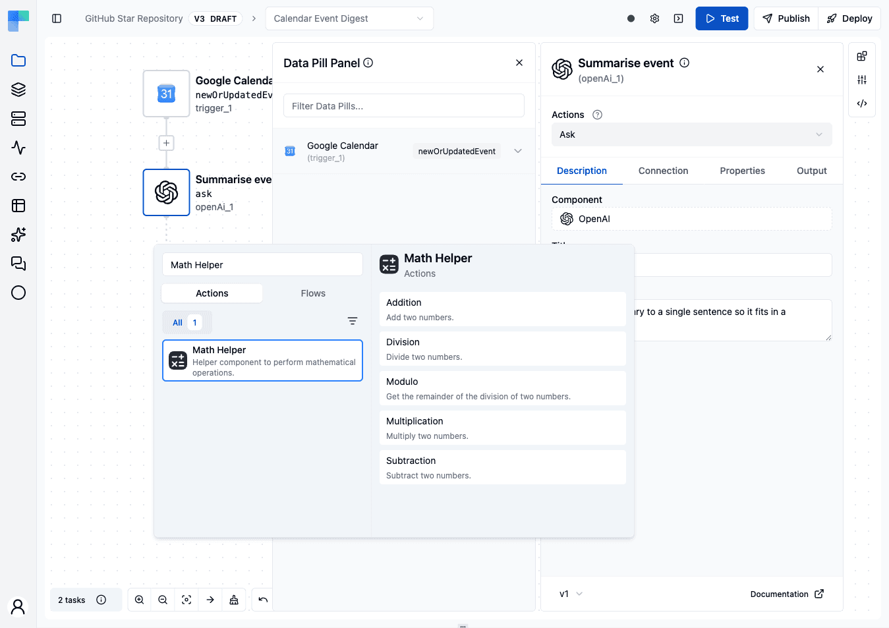The image size is (889, 628).
Task: Choose the Modulo action
Action: pos(503,388)
